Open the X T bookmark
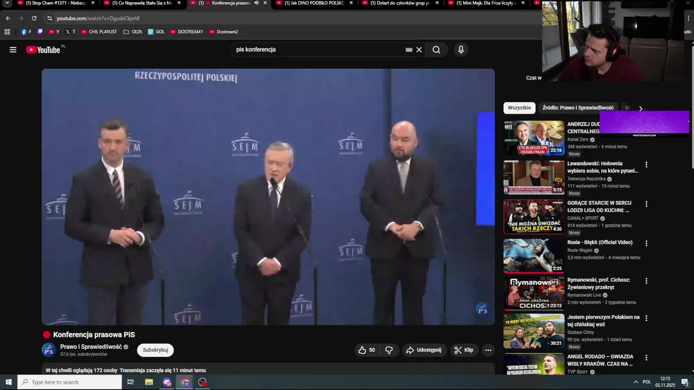694x390 pixels. coord(70,31)
